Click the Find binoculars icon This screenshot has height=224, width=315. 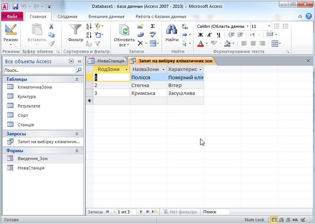coord(172,30)
